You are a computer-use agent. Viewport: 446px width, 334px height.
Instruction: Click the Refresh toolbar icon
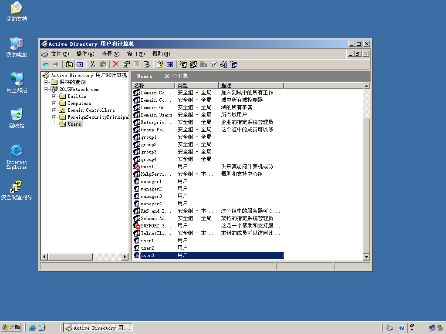pos(136,64)
